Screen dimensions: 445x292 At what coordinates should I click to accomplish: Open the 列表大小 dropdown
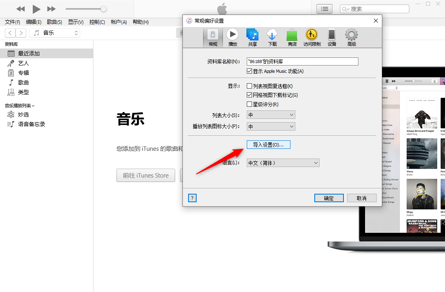[x=271, y=115]
